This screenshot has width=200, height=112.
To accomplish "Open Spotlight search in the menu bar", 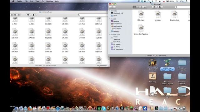I will pos(187,1).
